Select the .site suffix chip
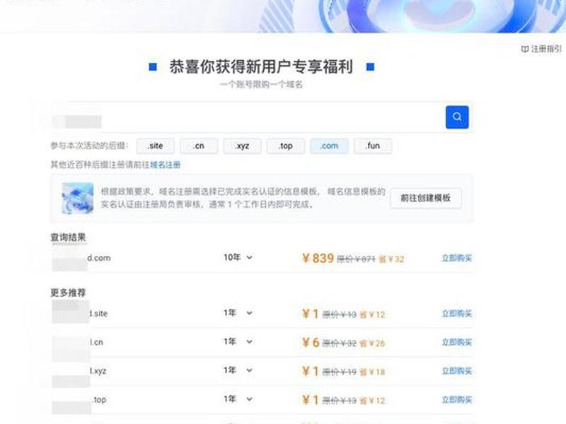 point(155,146)
